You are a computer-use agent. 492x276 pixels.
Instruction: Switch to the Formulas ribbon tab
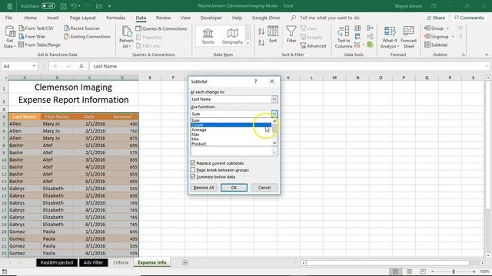click(x=116, y=18)
